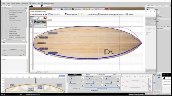Click the second green up-down arrows icon
The width and height of the screenshot is (172, 96).
(82, 14)
